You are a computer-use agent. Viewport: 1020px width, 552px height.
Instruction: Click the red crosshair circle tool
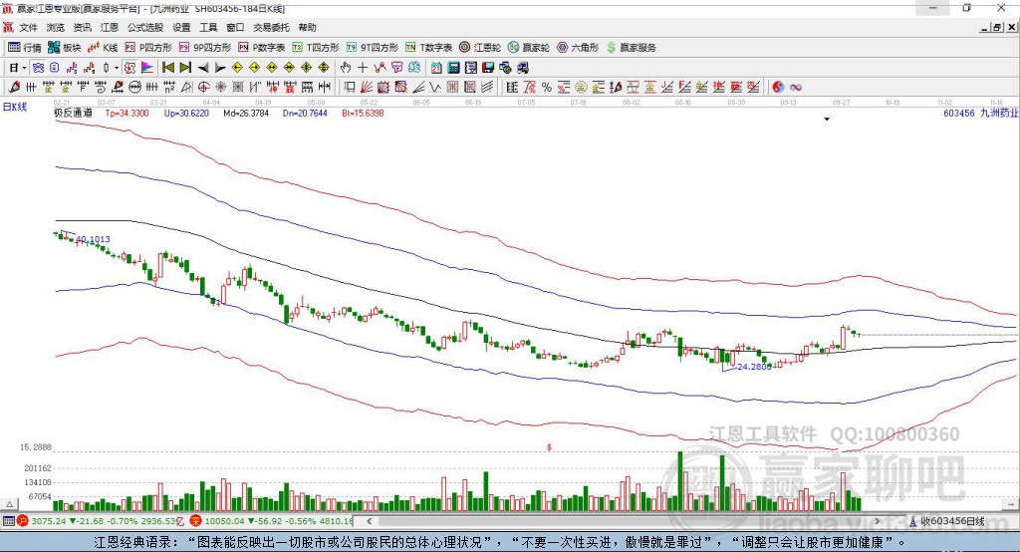[x=203, y=87]
